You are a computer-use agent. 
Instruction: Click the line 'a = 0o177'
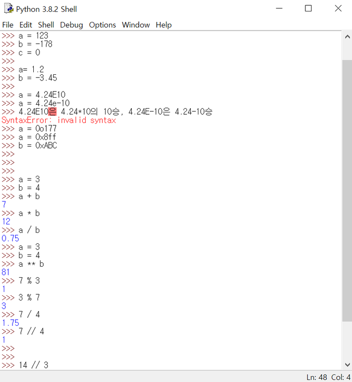coord(38,129)
